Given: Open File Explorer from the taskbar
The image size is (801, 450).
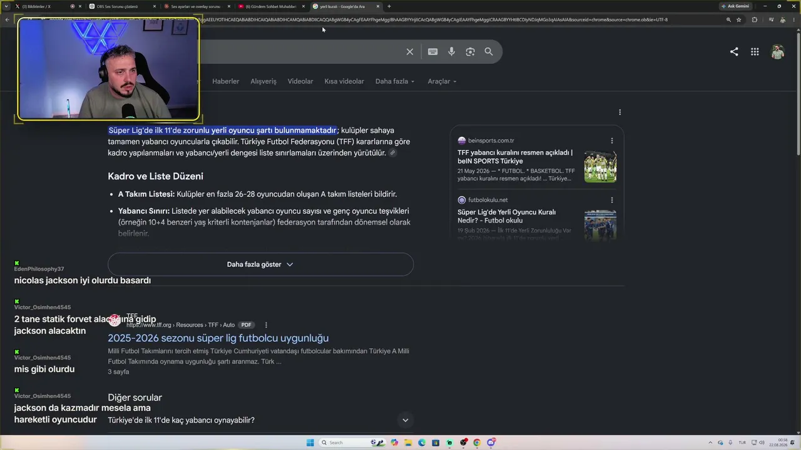Looking at the screenshot, I should pos(408,442).
